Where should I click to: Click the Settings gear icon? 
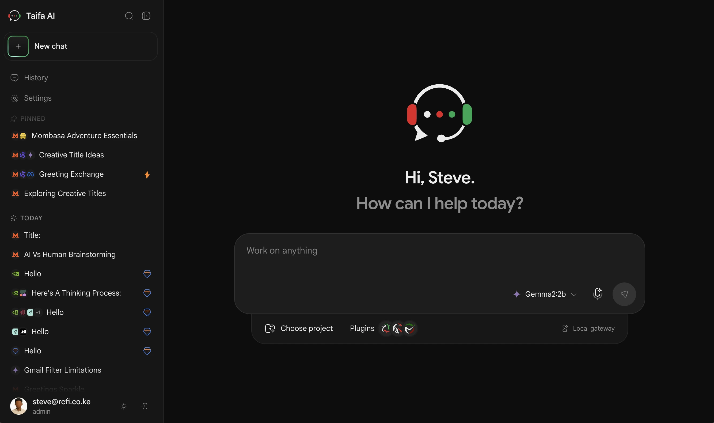click(14, 98)
